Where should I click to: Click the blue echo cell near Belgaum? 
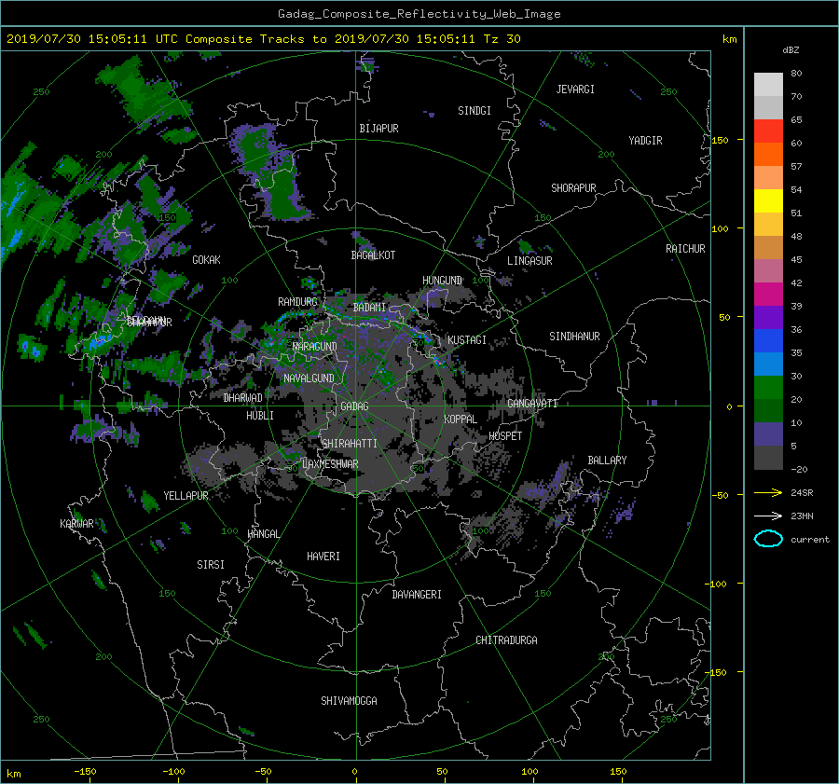(x=100, y=340)
